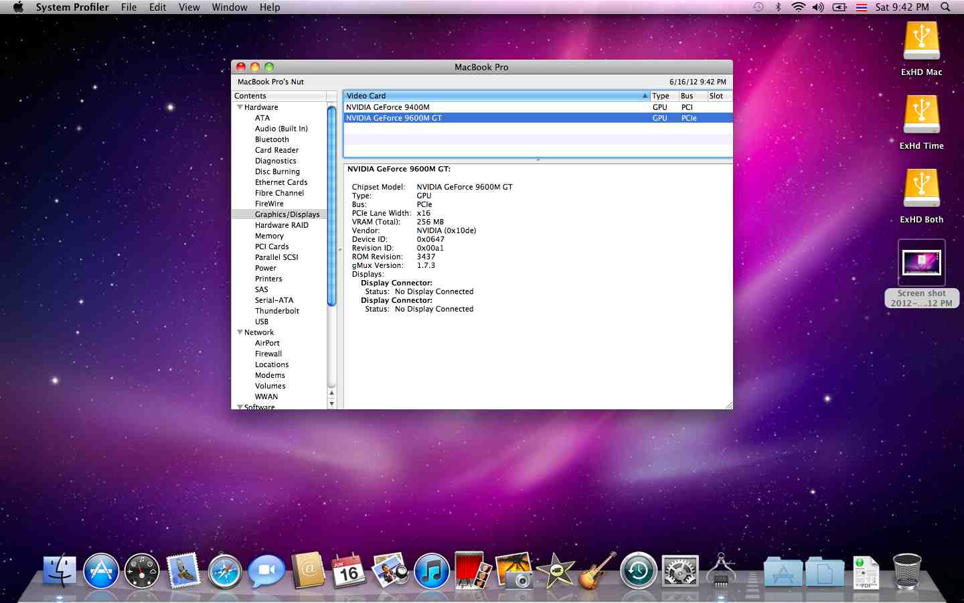Launch App Store from the Dock
The height and width of the screenshot is (603, 964).
pyautogui.click(x=101, y=571)
